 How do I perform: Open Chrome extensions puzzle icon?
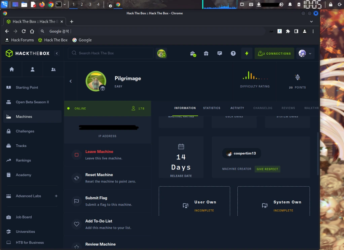288,31
